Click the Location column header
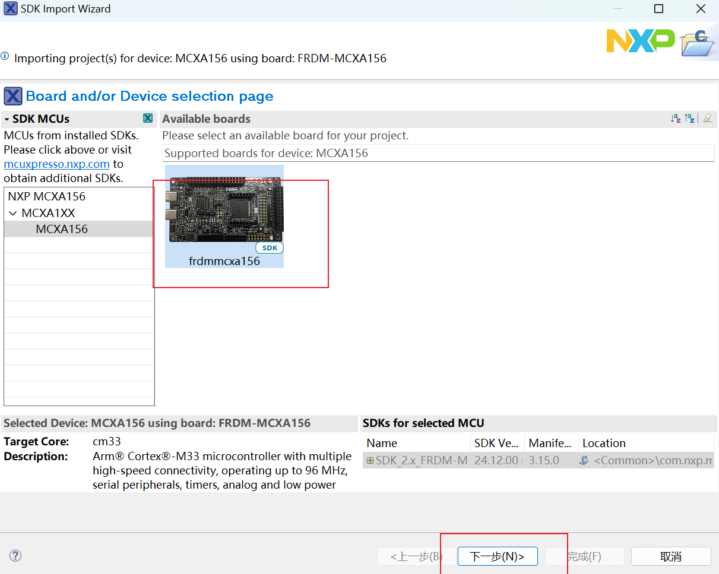Screen dimensions: 719x574 646,443
